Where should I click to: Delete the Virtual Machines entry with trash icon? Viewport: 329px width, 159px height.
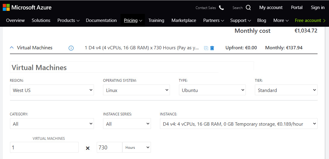[x=212, y=48]
